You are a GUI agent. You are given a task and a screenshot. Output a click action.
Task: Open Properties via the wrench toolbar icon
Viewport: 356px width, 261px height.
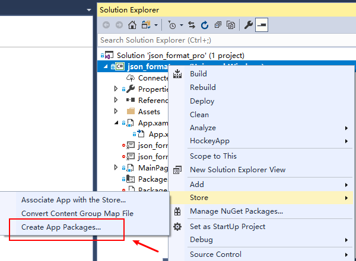click(x=249, y=25)
